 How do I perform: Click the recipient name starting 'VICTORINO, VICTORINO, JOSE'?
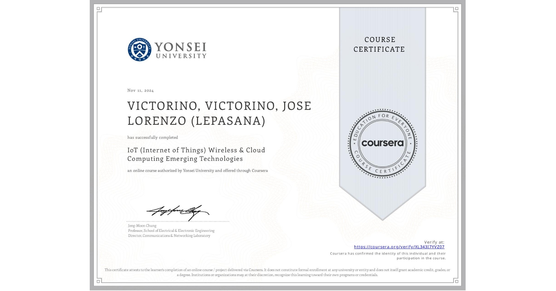point(219,106)
